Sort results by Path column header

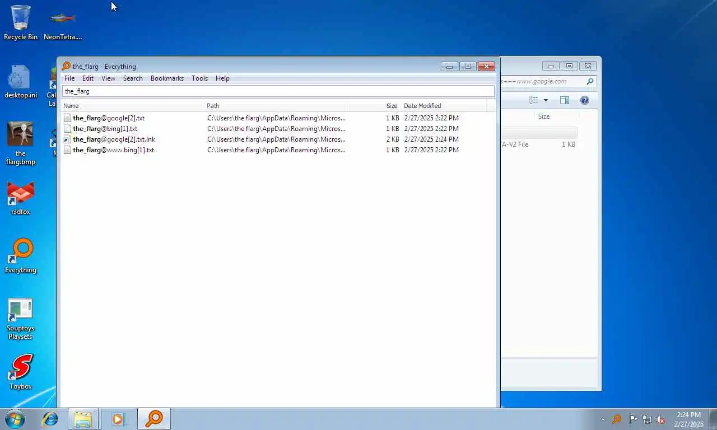(x=276, y=106)
